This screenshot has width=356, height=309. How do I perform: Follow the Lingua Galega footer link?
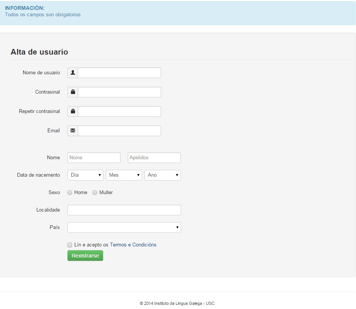click(189, 303)
